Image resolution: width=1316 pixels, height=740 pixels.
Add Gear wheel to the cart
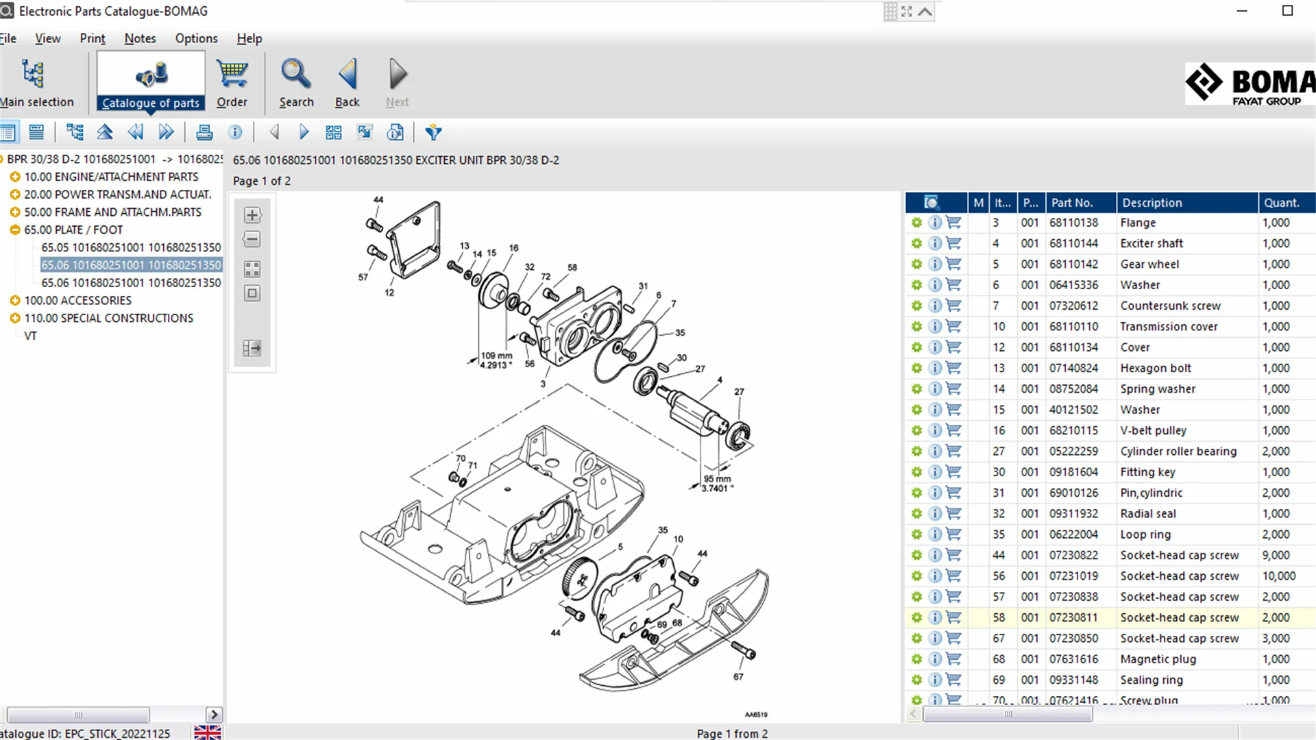[x=953, y=264]
